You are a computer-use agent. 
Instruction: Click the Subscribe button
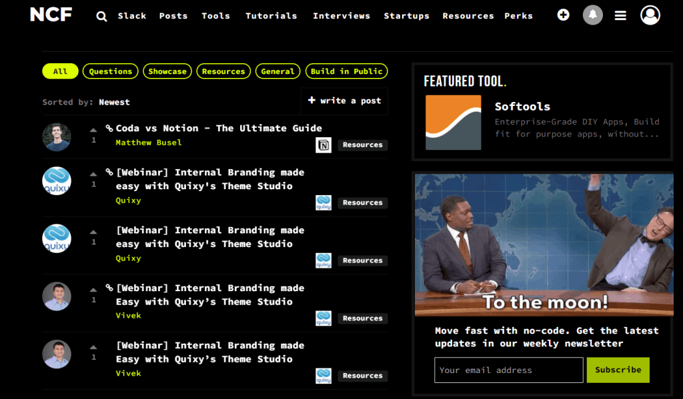point(618,370)
